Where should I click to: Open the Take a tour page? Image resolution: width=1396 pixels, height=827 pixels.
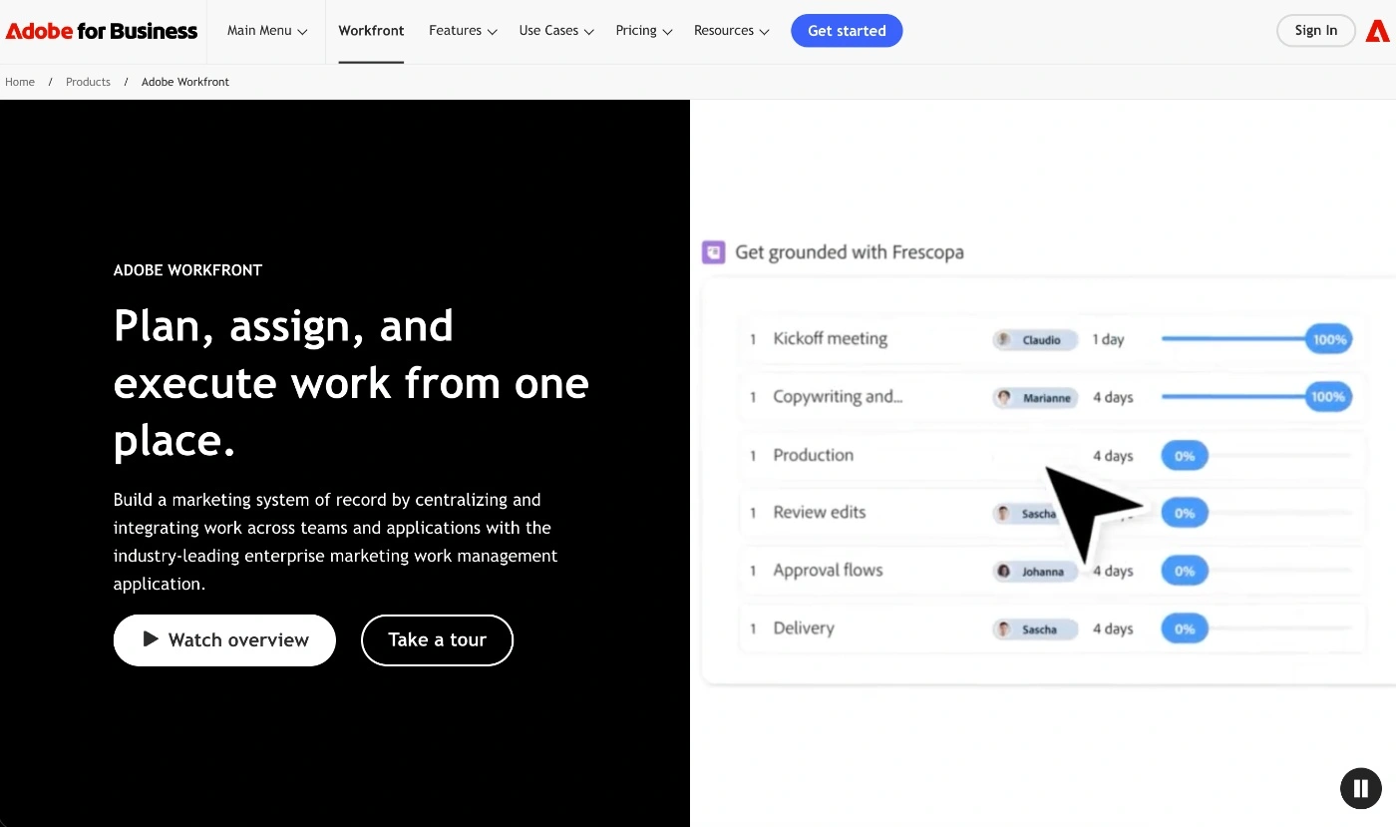click(437, 639)
